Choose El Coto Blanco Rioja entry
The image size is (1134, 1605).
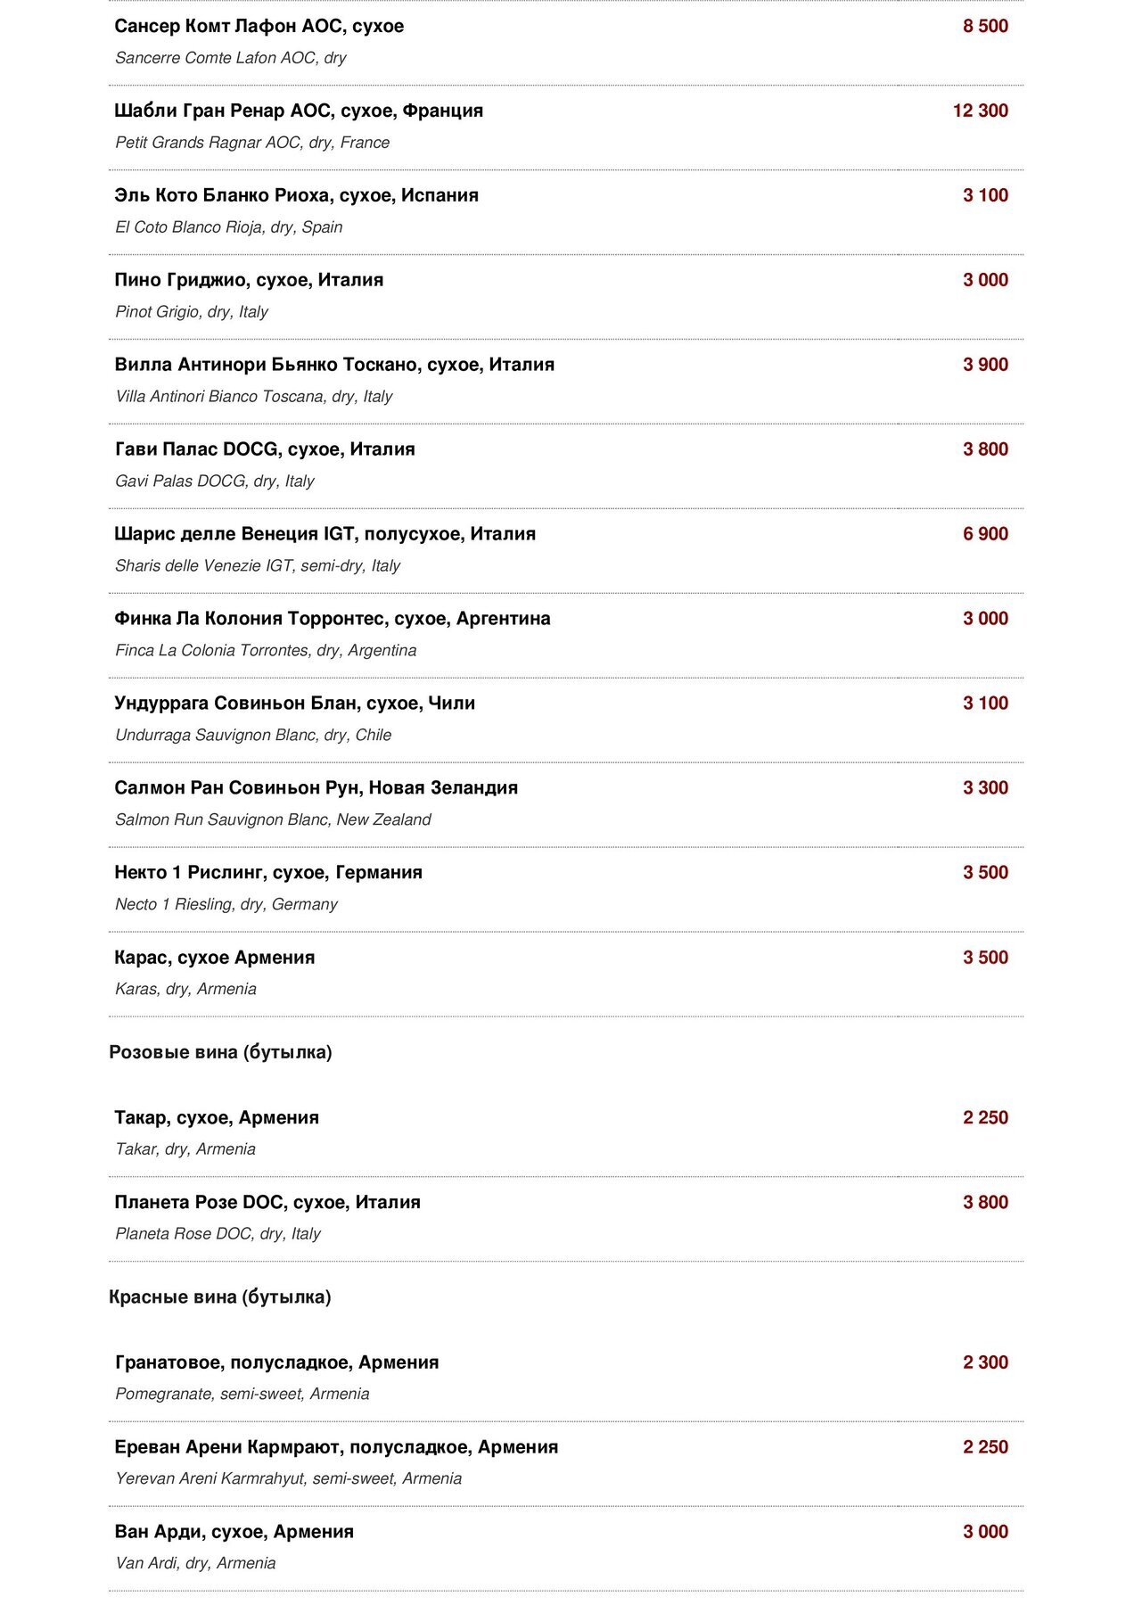pos(566,211)
